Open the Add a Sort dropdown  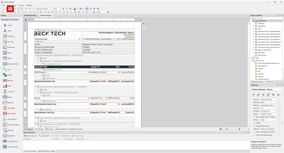click(x=45, y=136)
